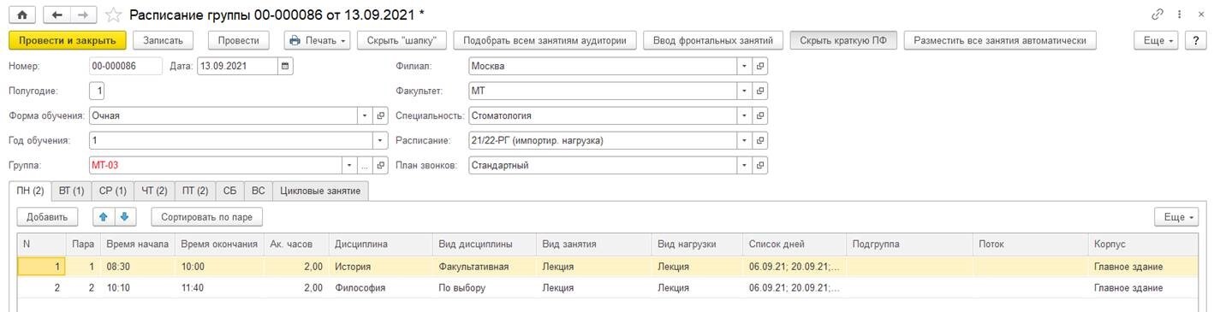Screen dimensions: 1220x312
Task: Add a row with Добавить button
Action: click(47, 217)
